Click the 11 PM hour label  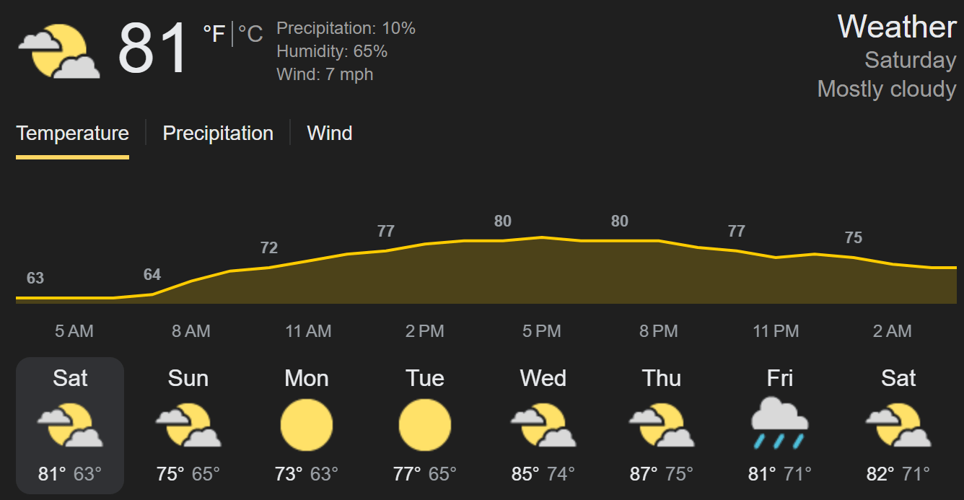(x=776, y=331)
